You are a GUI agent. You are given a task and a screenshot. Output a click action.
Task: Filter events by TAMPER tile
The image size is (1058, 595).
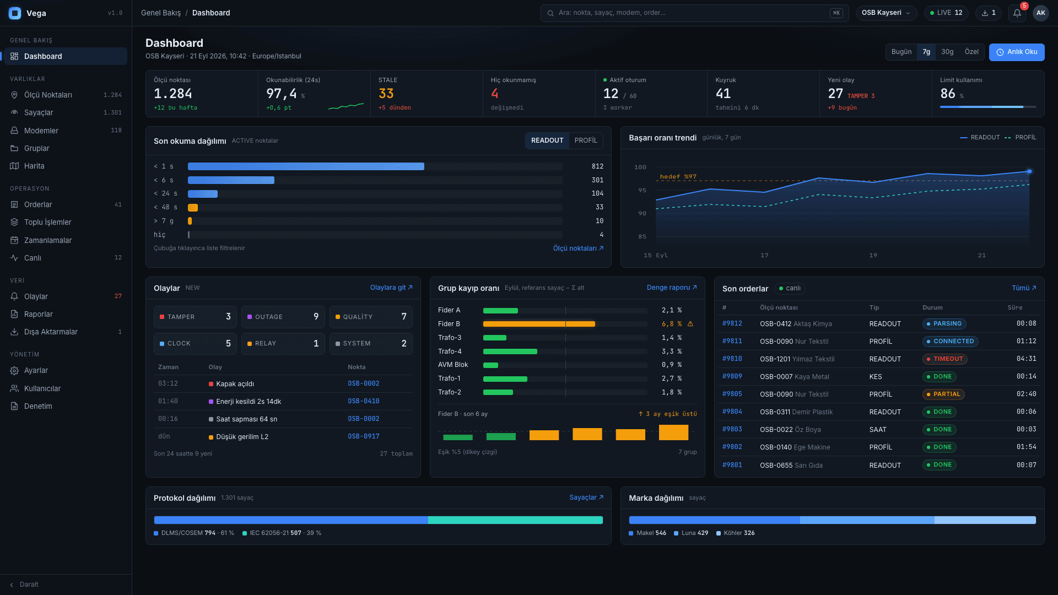[195, 317]
